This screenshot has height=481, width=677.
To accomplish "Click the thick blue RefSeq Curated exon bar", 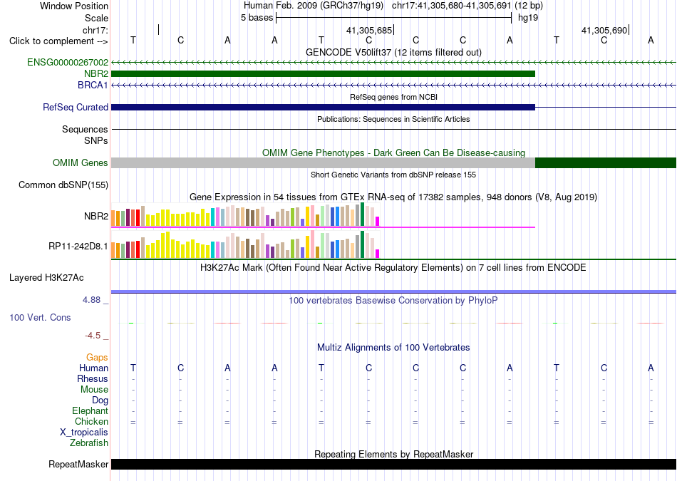I will 323,107.
